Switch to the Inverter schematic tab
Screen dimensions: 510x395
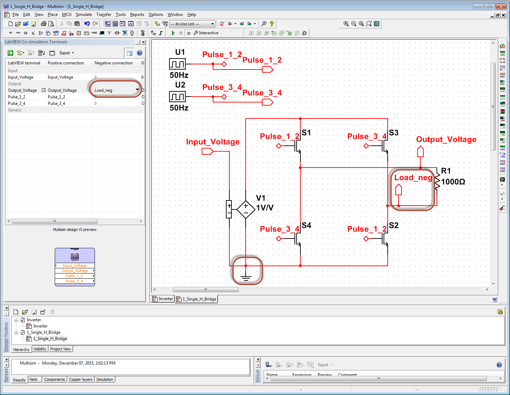163,299
